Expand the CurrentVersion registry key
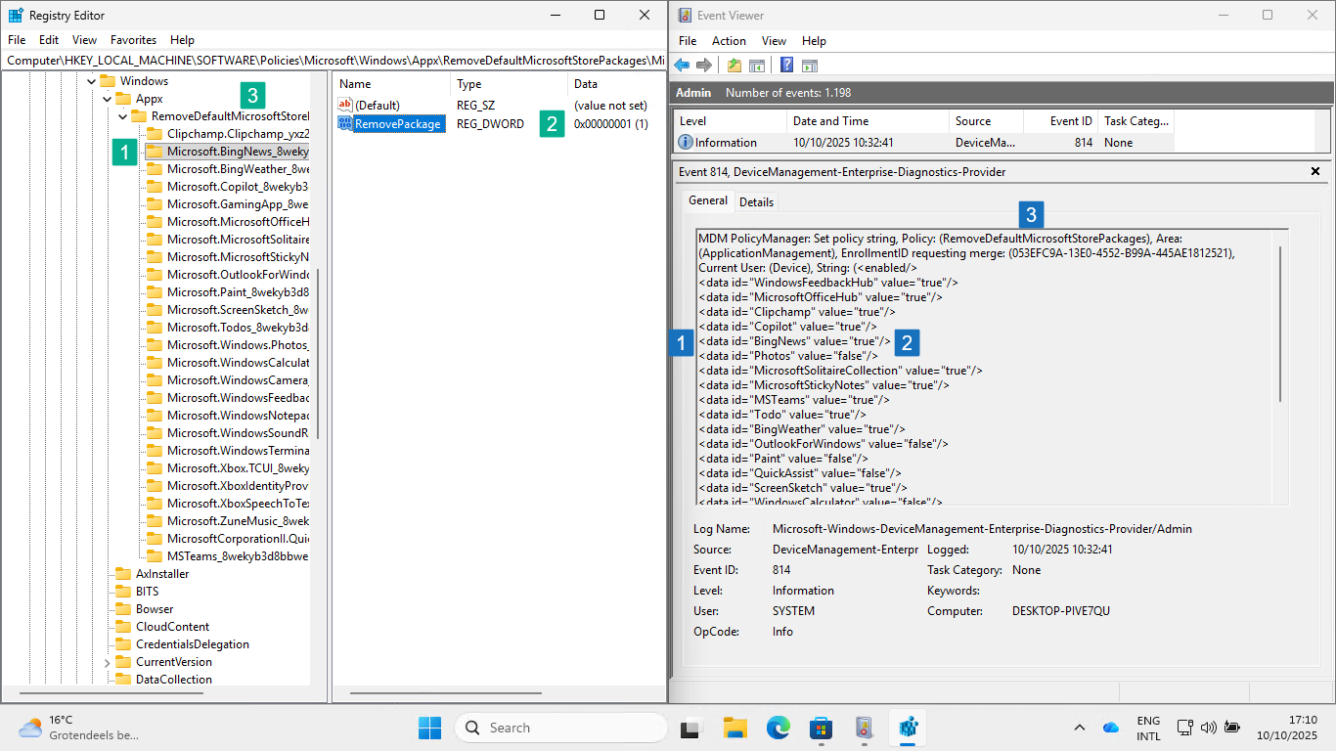Screen dimensions: 1336x751 coord(108,662)
